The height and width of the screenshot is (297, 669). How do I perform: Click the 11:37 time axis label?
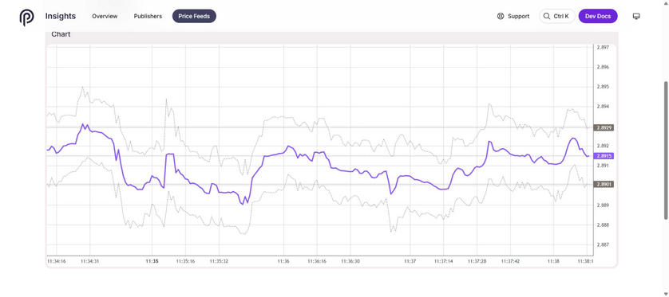click(410, 261)
